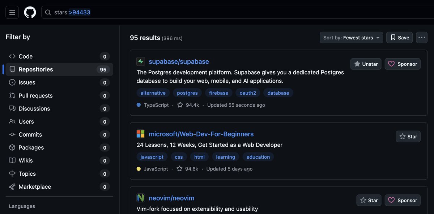Click the Marketplace telescope icon

point(12,187)
